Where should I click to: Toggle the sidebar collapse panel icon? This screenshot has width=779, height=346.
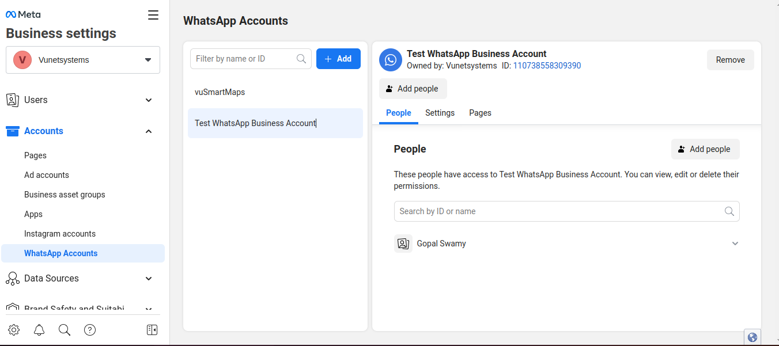tap(152, 330)
